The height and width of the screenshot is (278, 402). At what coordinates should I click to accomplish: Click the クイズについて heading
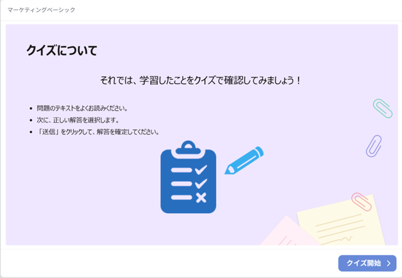pyautogui.click(x=61, y=50)
